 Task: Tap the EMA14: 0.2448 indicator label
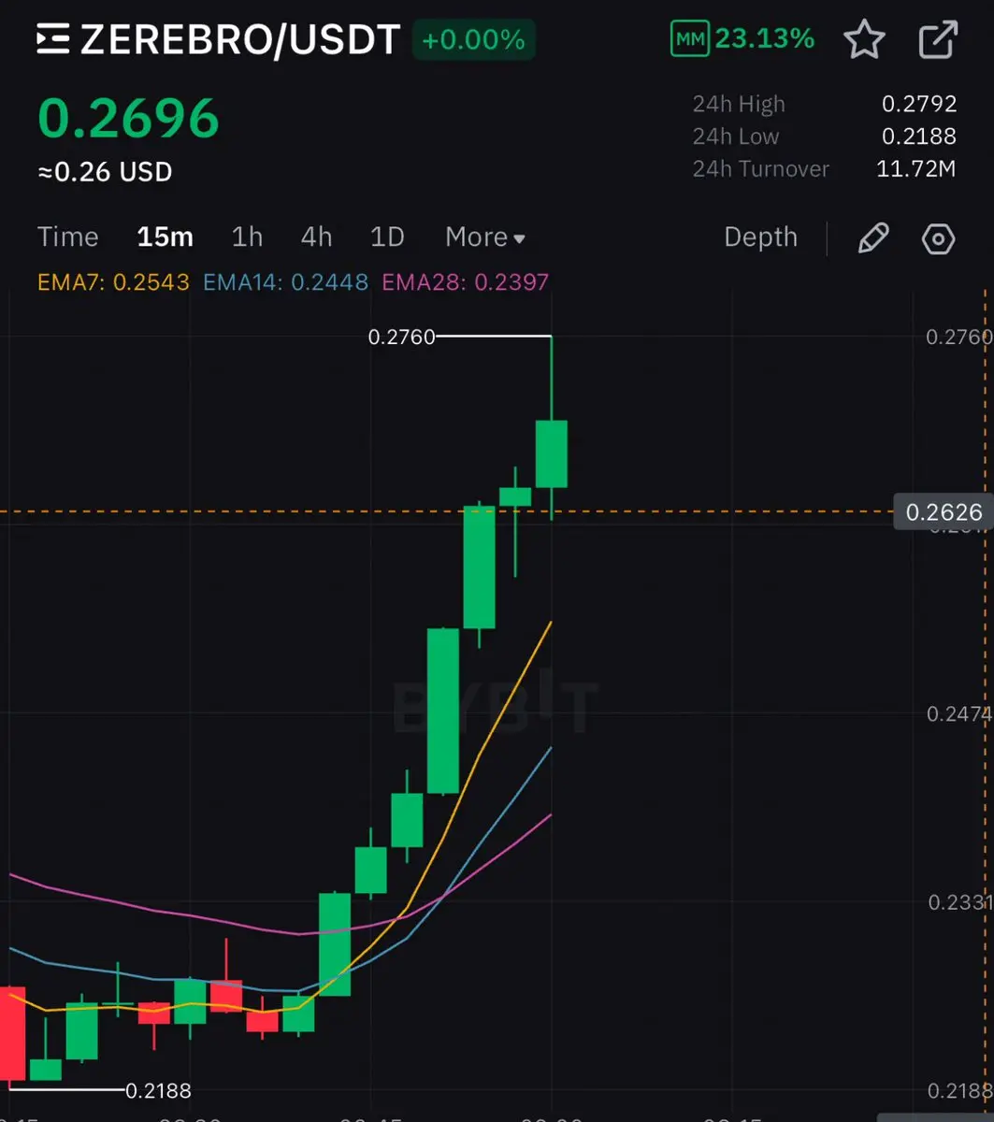pyautogui.click(x=285, y=281)
